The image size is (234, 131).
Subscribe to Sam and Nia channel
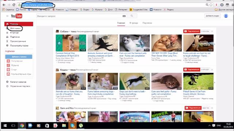coord(193,108)
